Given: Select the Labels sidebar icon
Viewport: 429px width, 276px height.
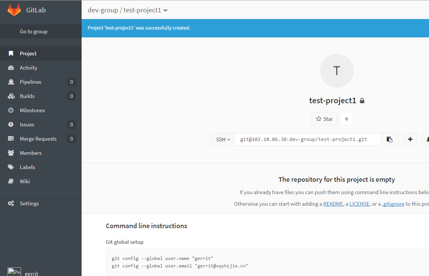Looking at the screenshot, I should (x=11, y=167).
